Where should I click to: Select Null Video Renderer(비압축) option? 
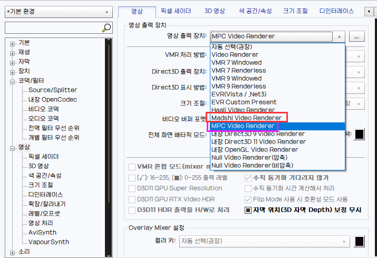278,166
